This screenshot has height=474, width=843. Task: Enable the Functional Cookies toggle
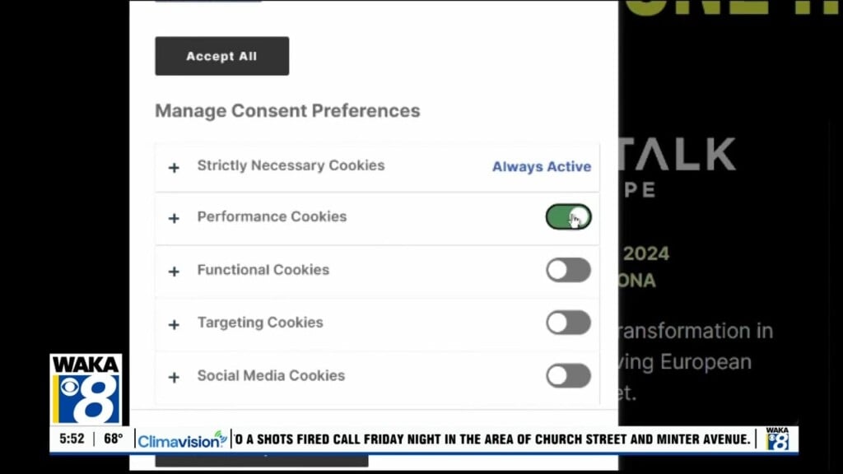point(568,270)
